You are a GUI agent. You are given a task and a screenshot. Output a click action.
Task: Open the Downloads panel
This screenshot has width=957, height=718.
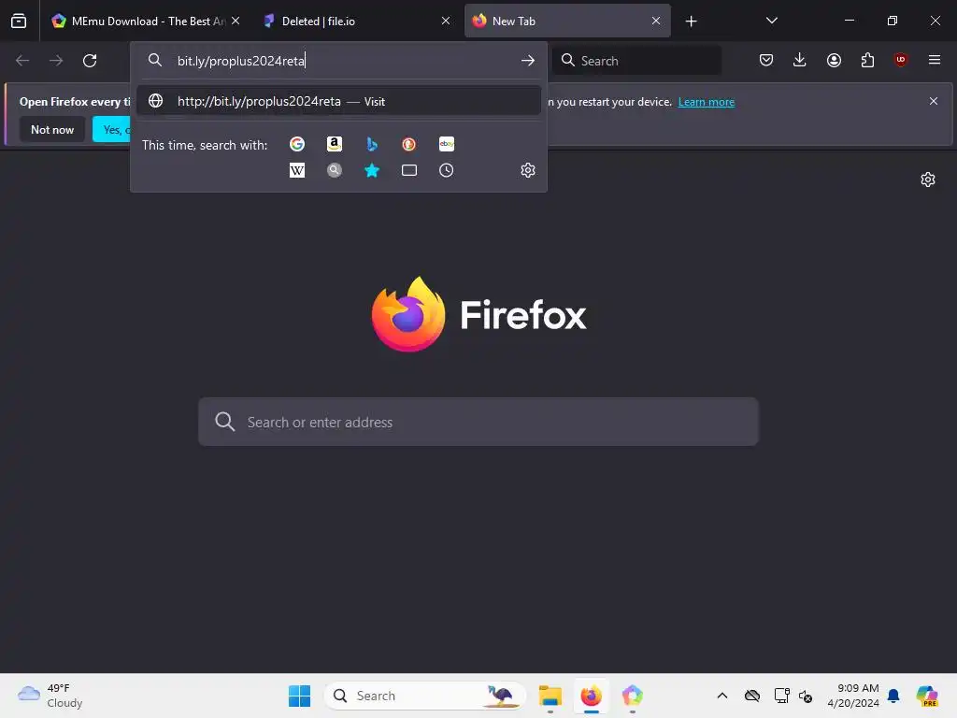click(800, 60)
